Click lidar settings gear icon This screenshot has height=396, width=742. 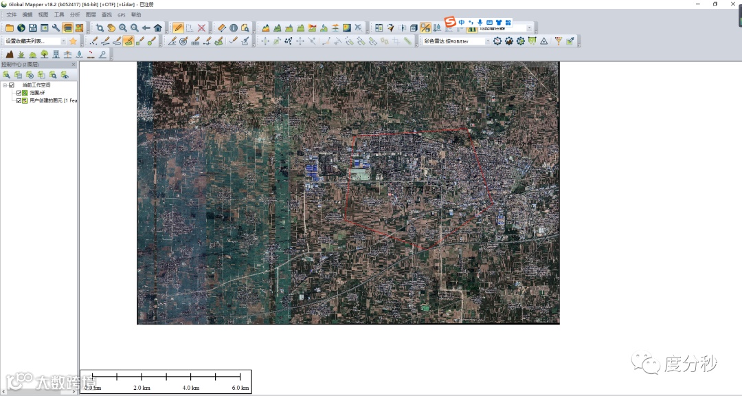[497, 41]
